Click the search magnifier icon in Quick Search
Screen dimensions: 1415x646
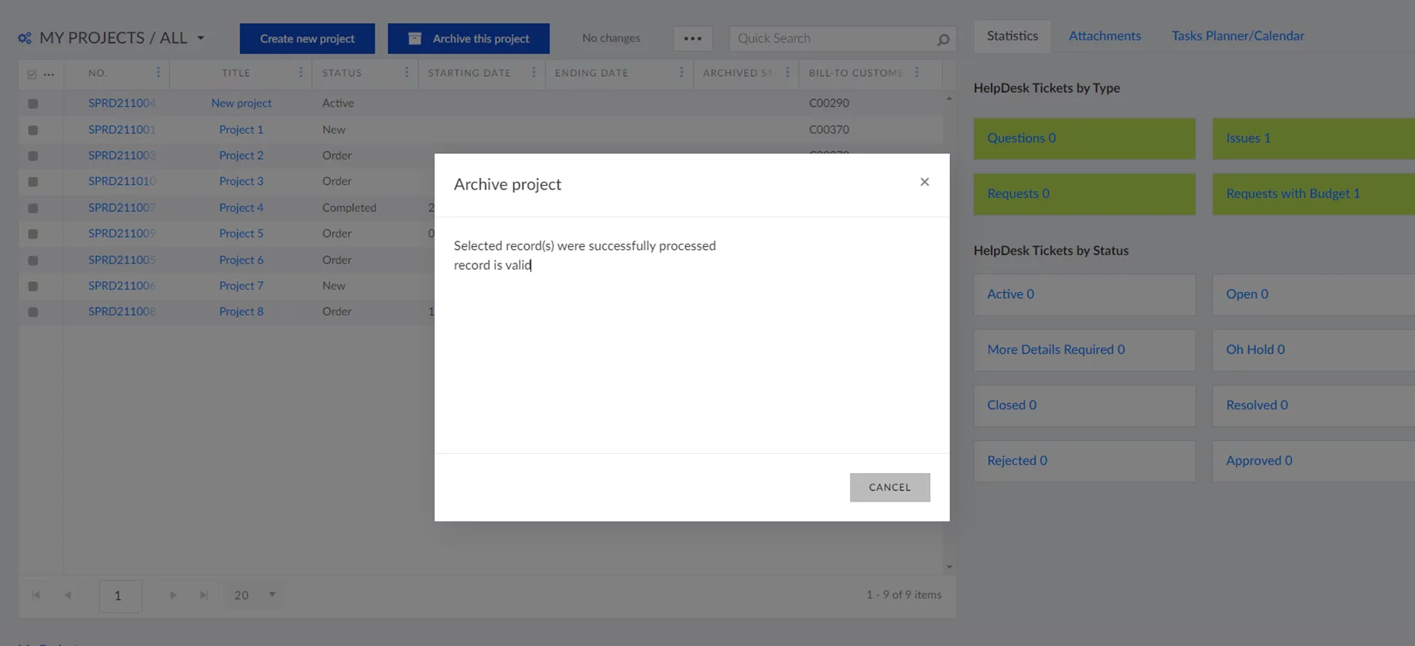942,39
